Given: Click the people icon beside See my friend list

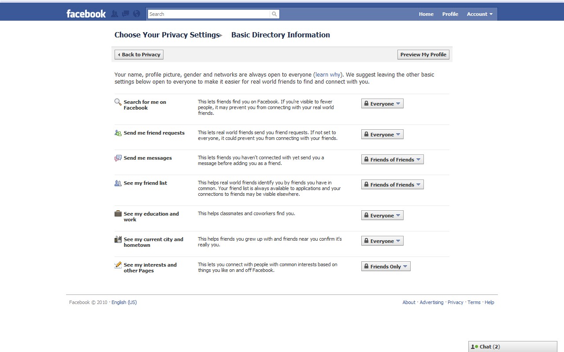Looking at the screenshot, I should [x=118, y=183].
